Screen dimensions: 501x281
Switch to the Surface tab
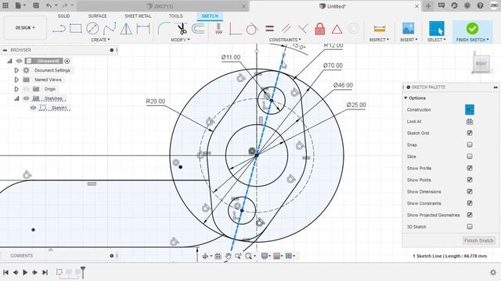click(x=97, y=16)
